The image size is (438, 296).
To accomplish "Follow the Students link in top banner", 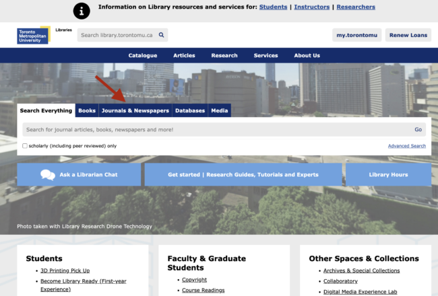I will click(x=273, y=7).
